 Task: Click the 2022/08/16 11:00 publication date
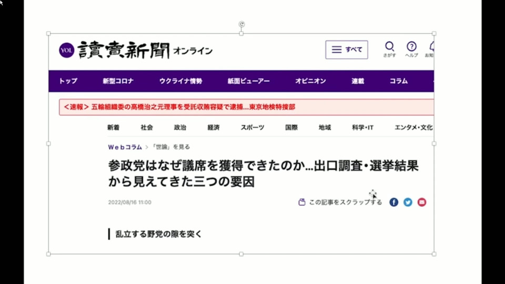(129, 202)
